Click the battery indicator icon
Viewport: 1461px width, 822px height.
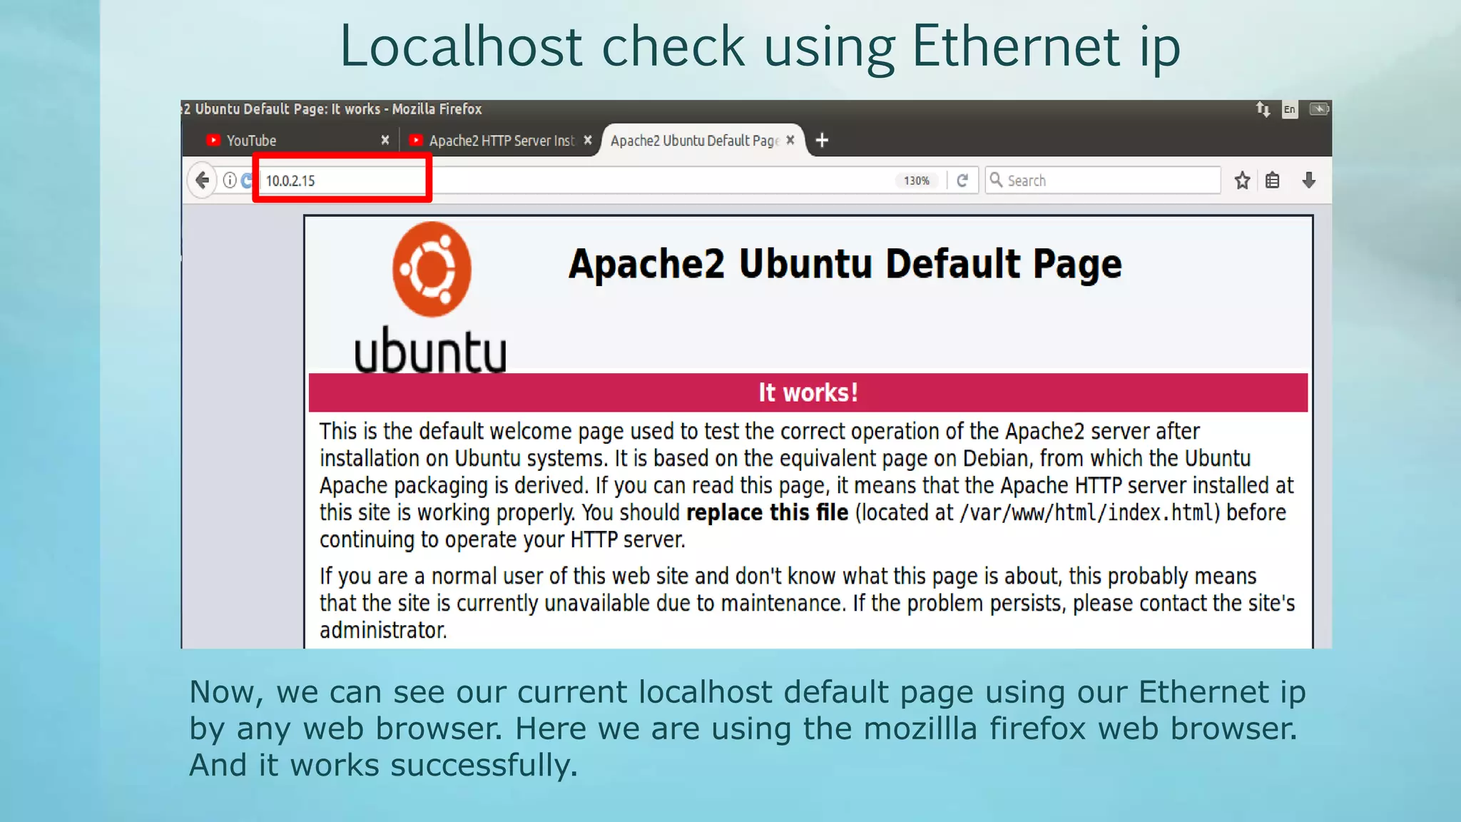[x=1319, y=109]
